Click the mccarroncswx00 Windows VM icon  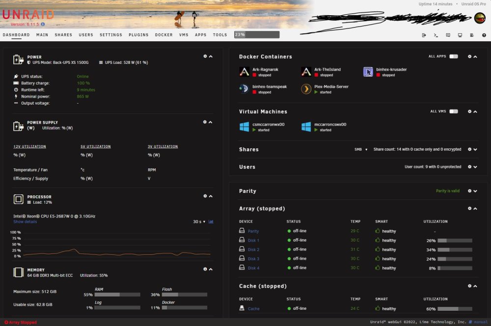click(x=306, y=127)
